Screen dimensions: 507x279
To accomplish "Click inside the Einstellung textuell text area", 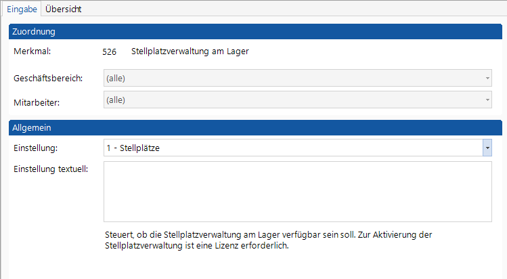I will pos(297,192).
